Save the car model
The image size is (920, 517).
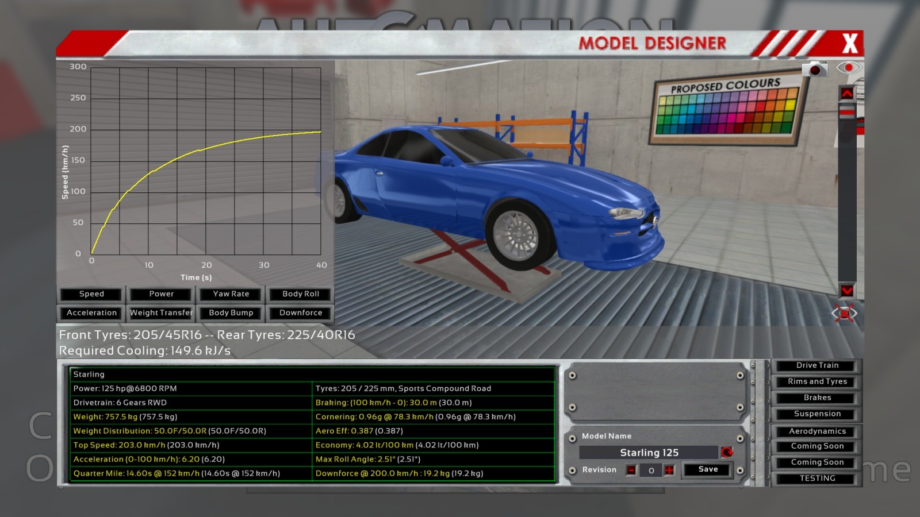(708, 469)
